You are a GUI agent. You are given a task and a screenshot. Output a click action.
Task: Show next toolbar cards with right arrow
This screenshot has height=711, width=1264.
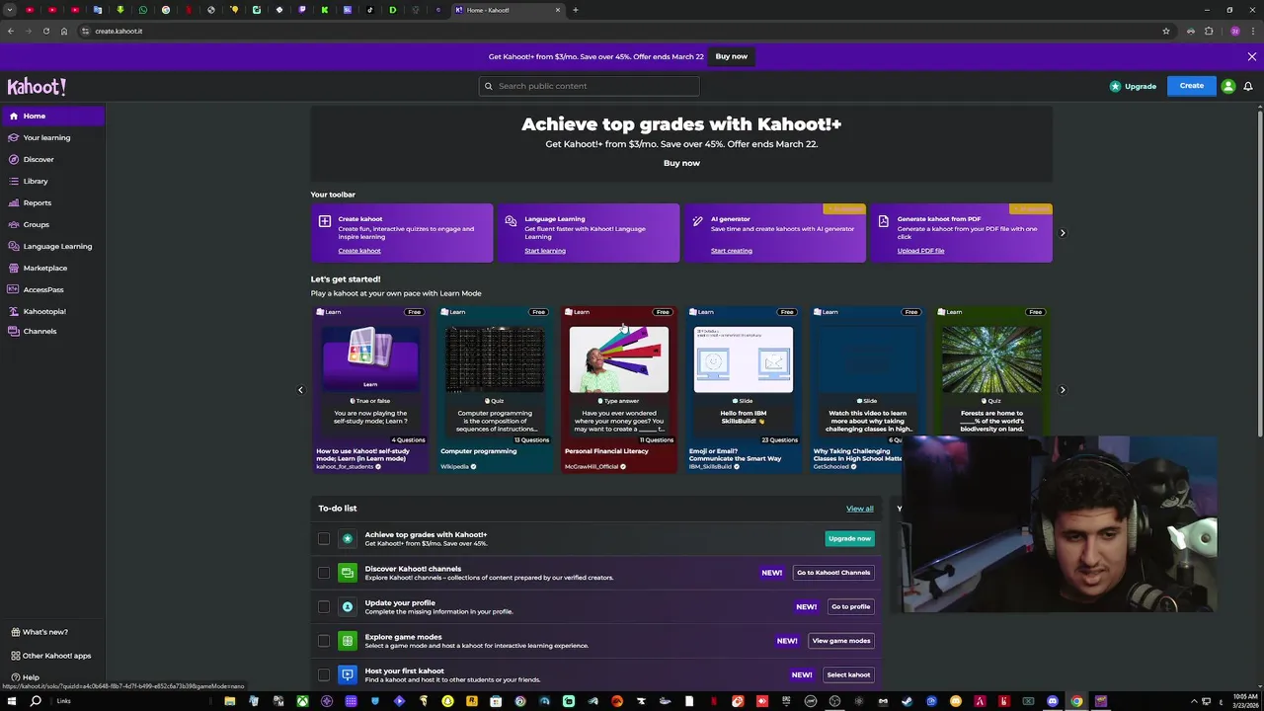(x=1063, y=233)
